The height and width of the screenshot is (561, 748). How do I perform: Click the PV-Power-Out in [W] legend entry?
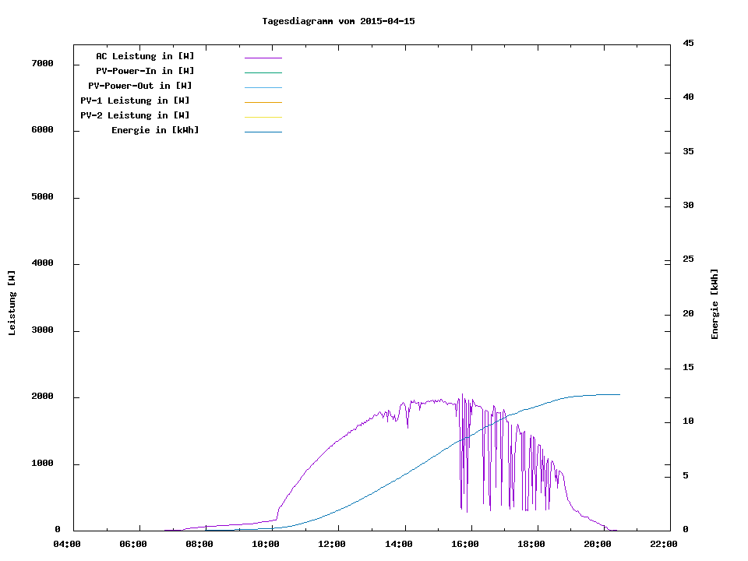[x=140, y=86]
